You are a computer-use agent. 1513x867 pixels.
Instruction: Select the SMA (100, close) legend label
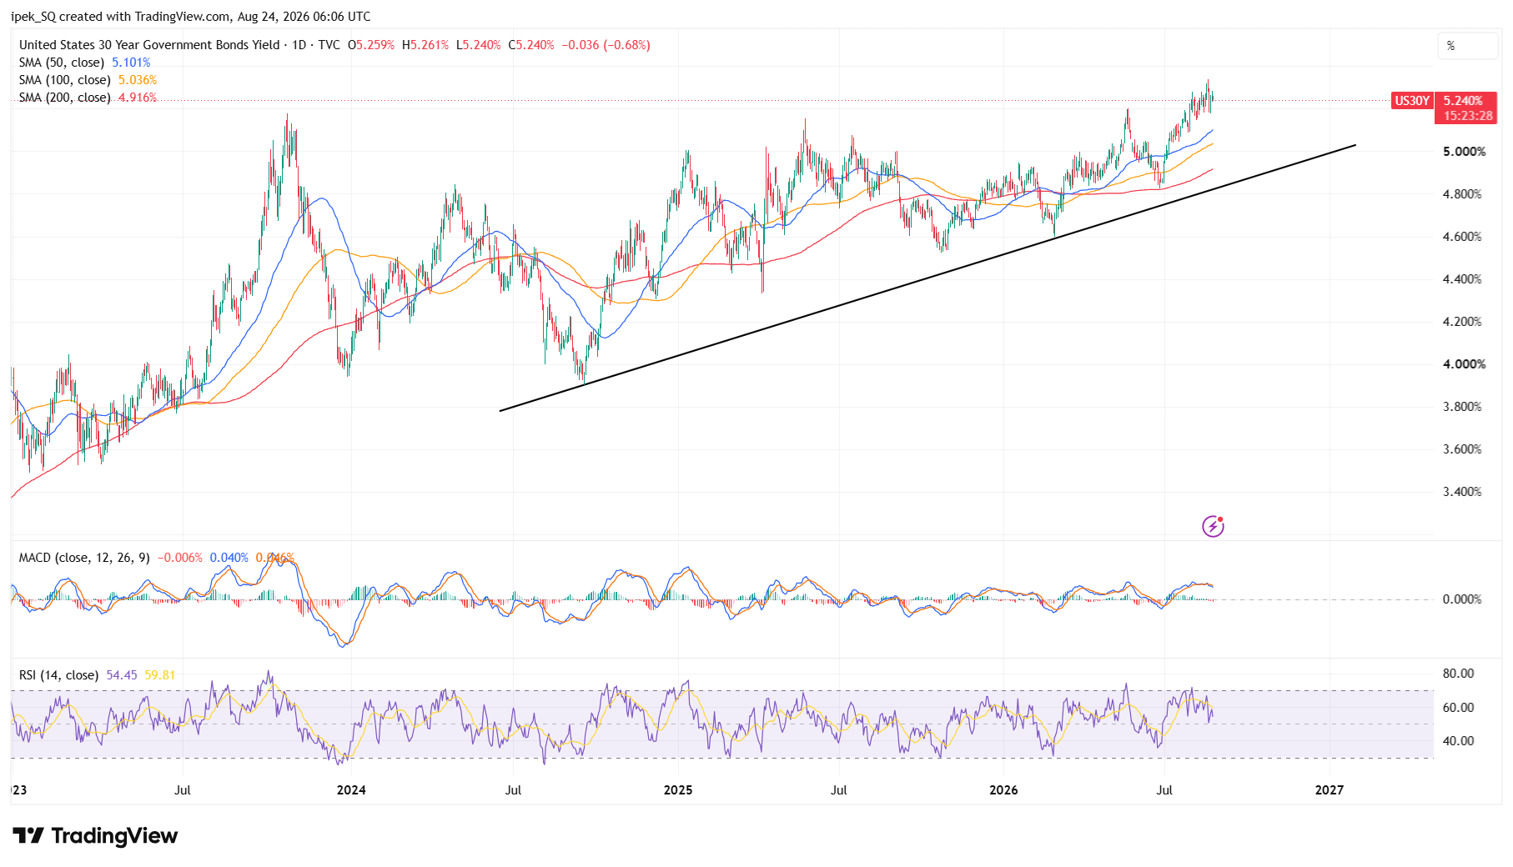click(x=65, y=80)
